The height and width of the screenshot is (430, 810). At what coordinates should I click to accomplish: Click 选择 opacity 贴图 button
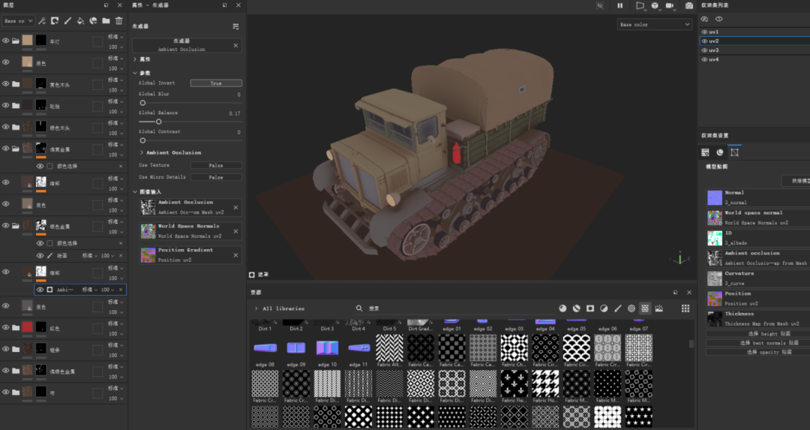pyautogui.click(x=757, y=353)
